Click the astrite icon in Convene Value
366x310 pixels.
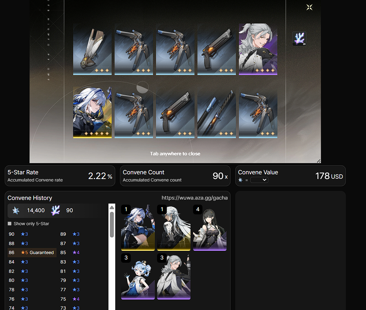point(240,180)
